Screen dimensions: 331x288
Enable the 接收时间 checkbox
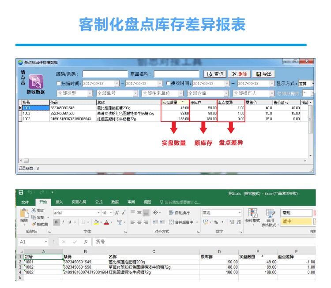pos(168,83)
